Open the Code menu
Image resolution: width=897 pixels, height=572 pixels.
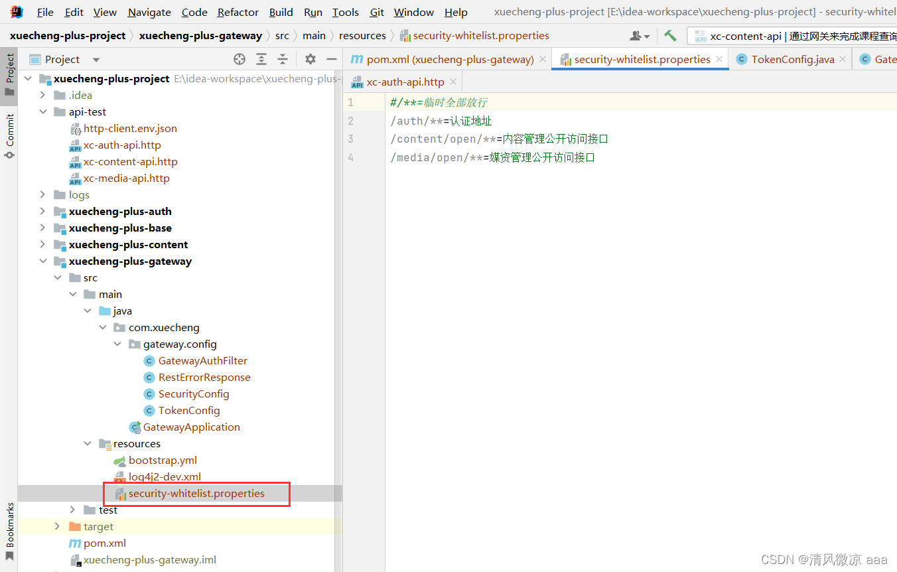194,12
